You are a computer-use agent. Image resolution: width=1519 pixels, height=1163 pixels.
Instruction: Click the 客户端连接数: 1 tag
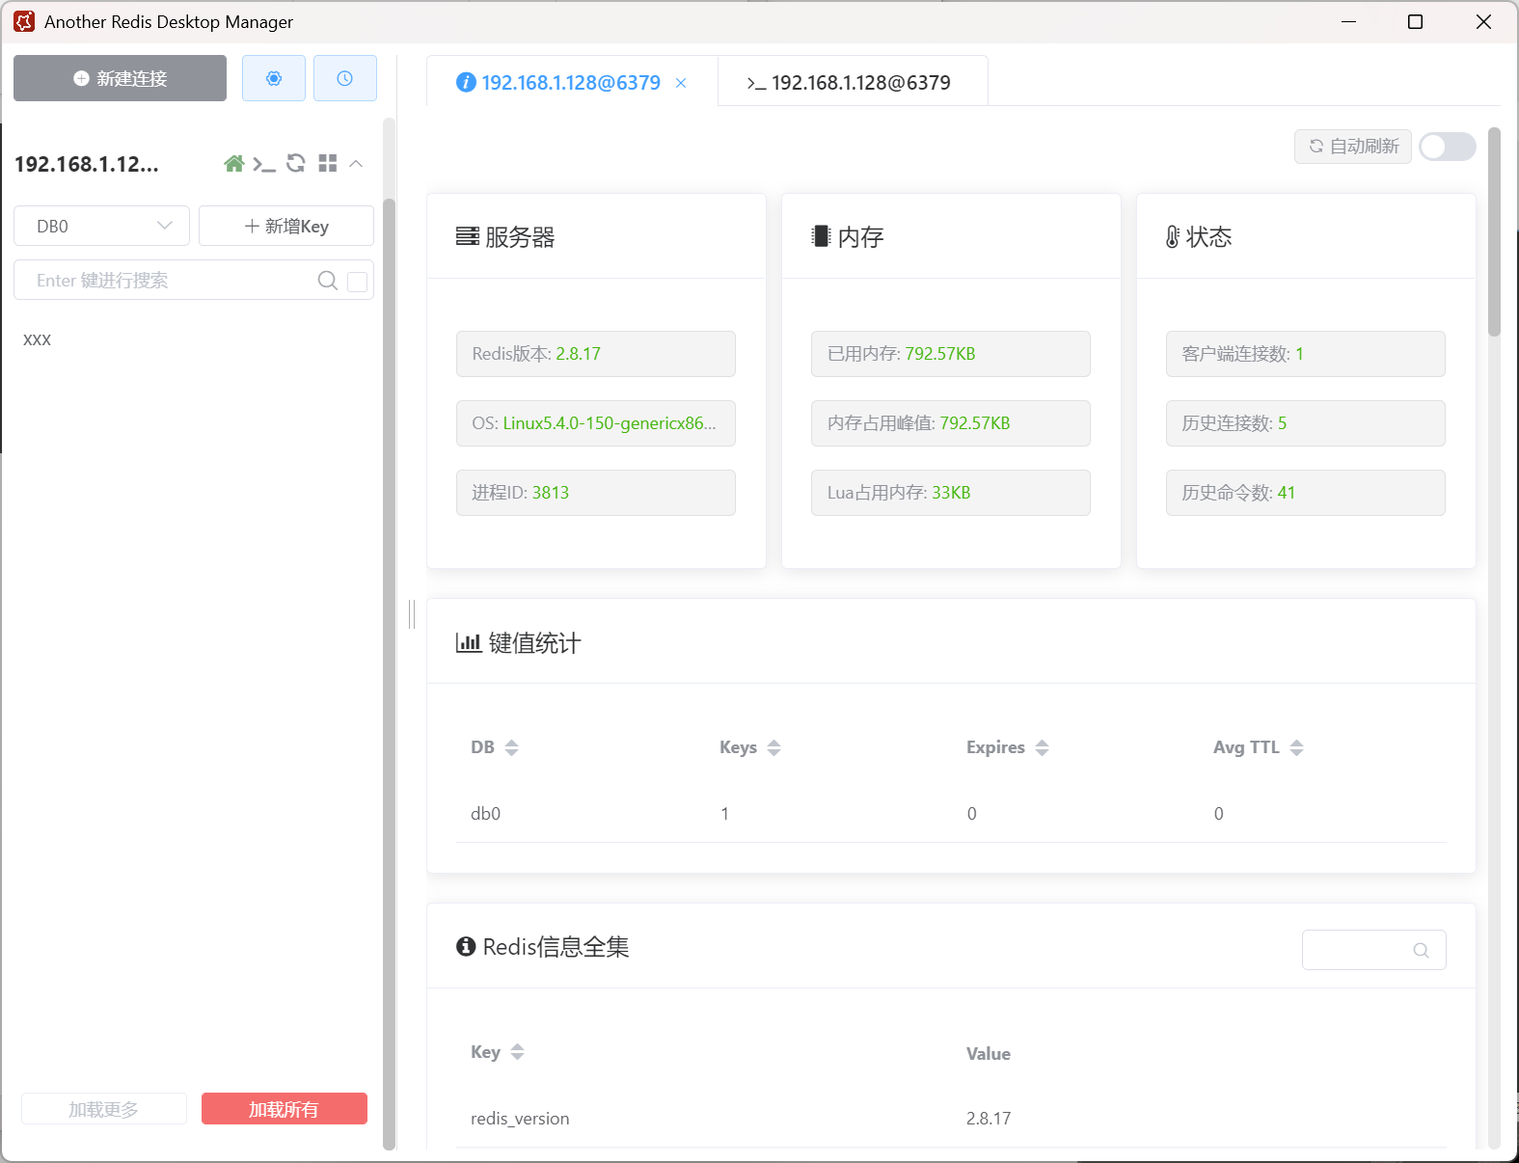[x=1306, y=354]
